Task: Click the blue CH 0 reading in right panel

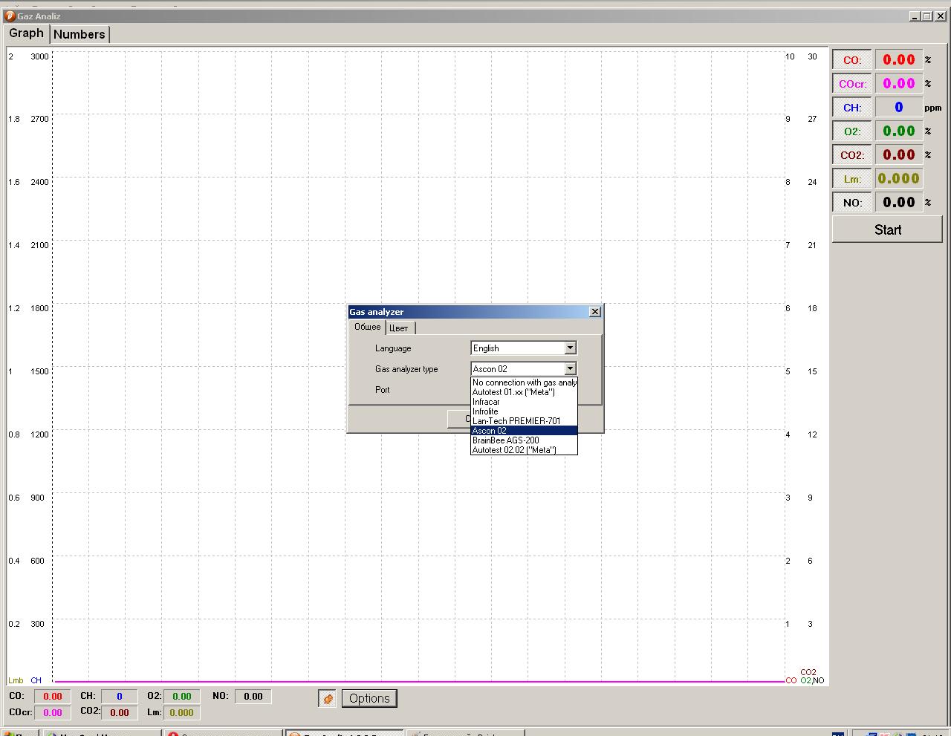Action: (x=898, y=108)
